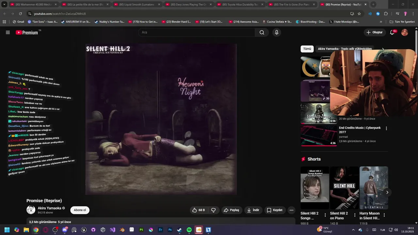
Task: Switch to Warhammer 40,000 tab
Action: (33, 5)
